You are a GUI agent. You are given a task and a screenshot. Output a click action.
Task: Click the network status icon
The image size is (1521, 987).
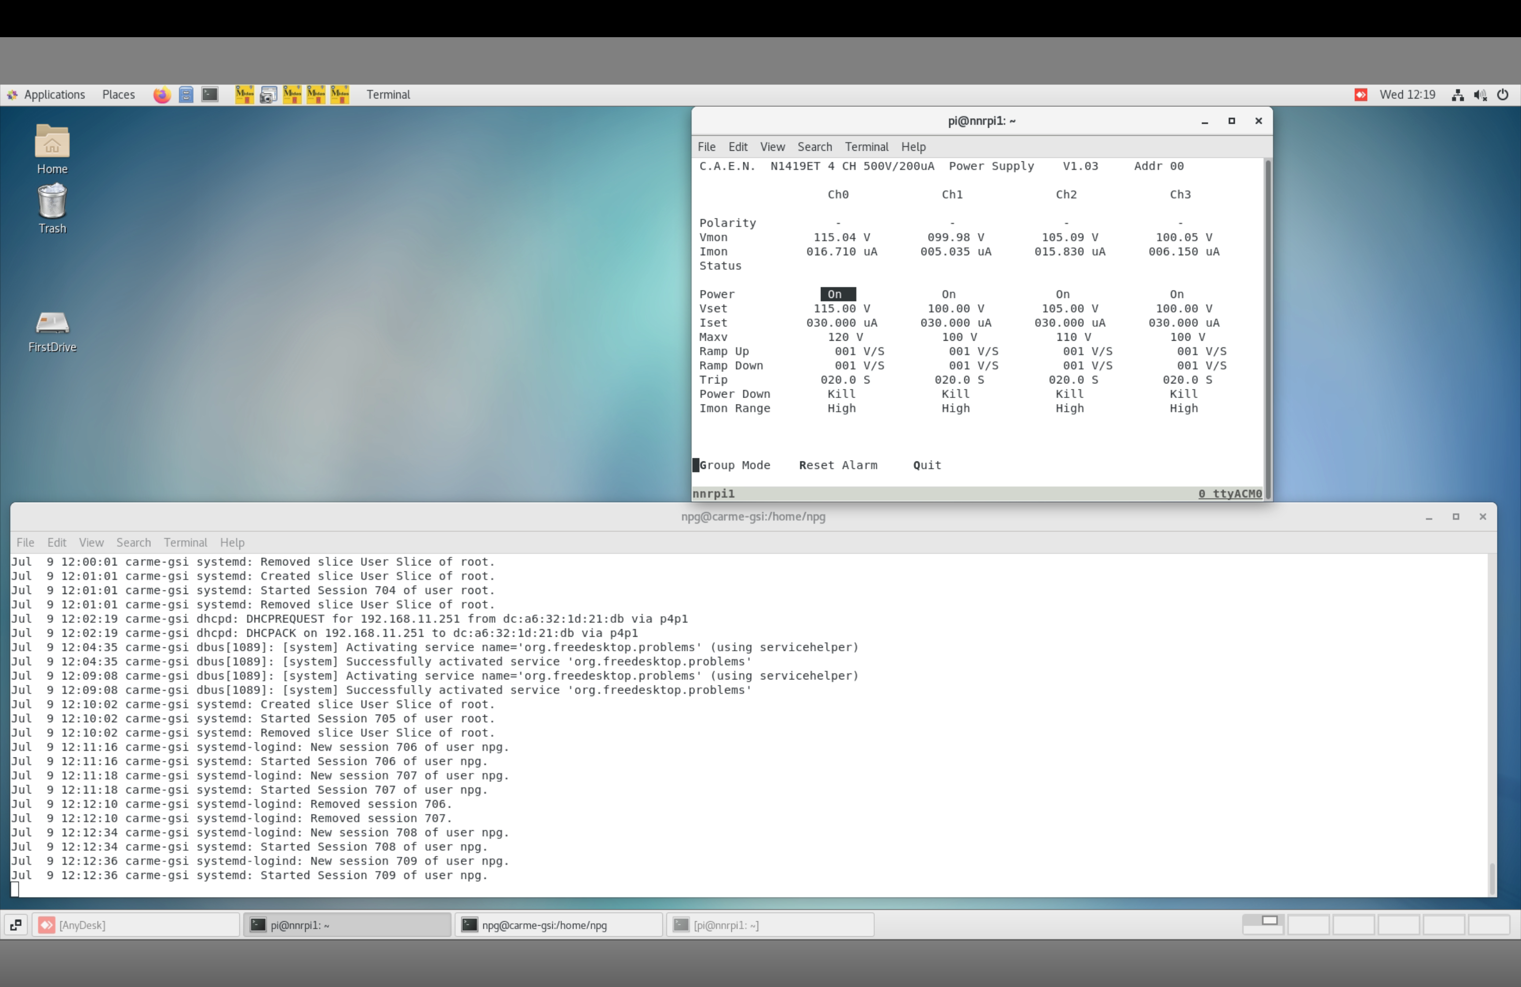(x=1458, y=95)
